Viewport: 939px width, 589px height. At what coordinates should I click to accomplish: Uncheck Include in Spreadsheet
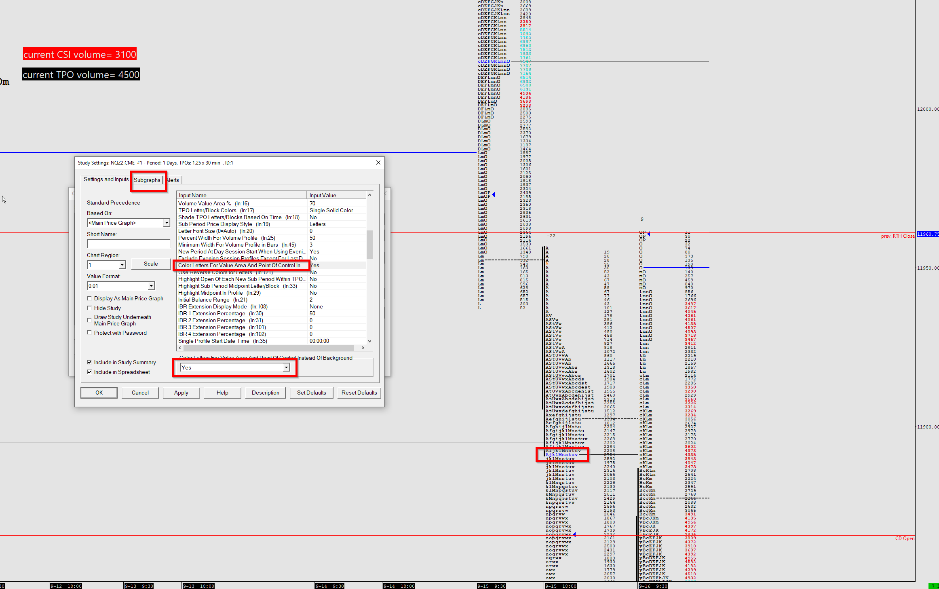(x=89, y=372)
